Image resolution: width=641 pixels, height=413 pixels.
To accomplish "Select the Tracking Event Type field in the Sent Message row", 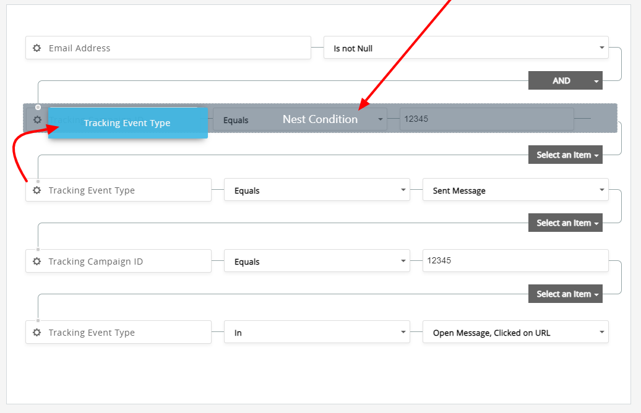I will tap(124, 190).
